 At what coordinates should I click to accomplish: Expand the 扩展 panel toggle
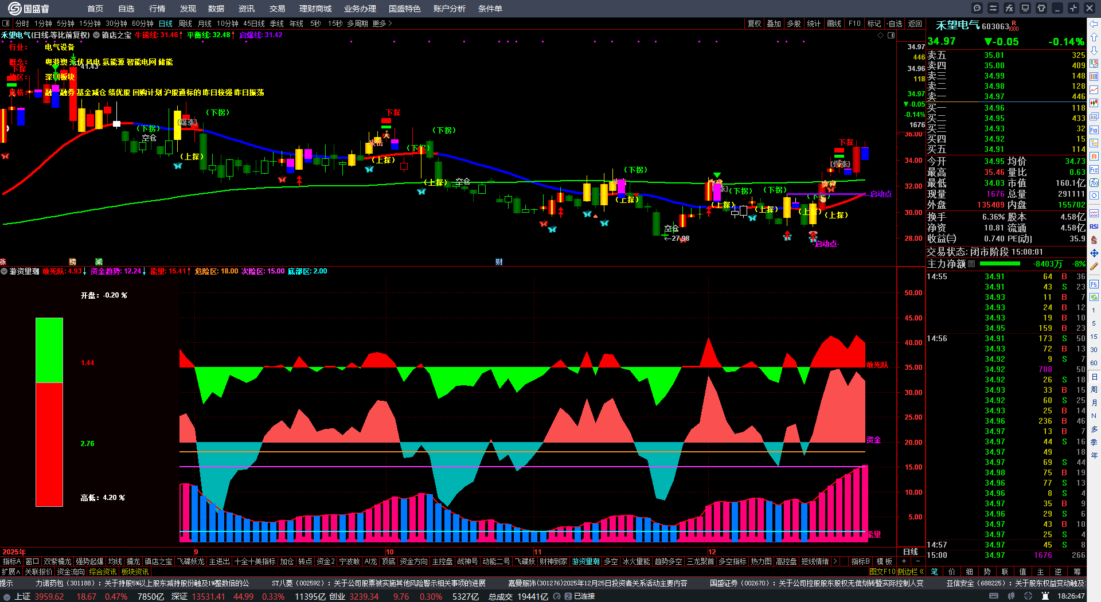tap(11, 572)
